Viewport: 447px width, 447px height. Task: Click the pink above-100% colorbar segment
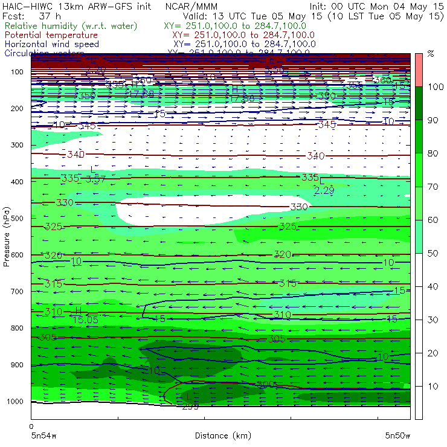(419, 70)
